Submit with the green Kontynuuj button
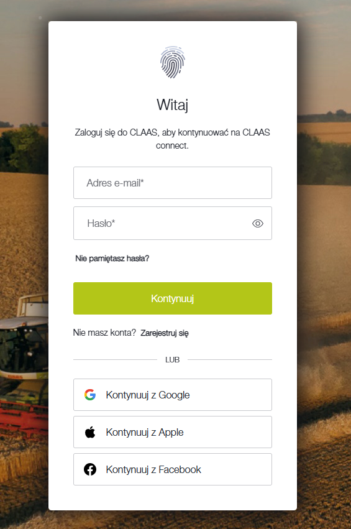 (173, 298)
